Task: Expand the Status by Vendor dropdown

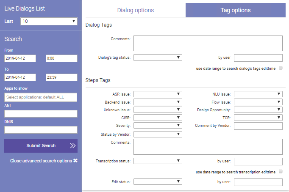Action: [158, 134]
